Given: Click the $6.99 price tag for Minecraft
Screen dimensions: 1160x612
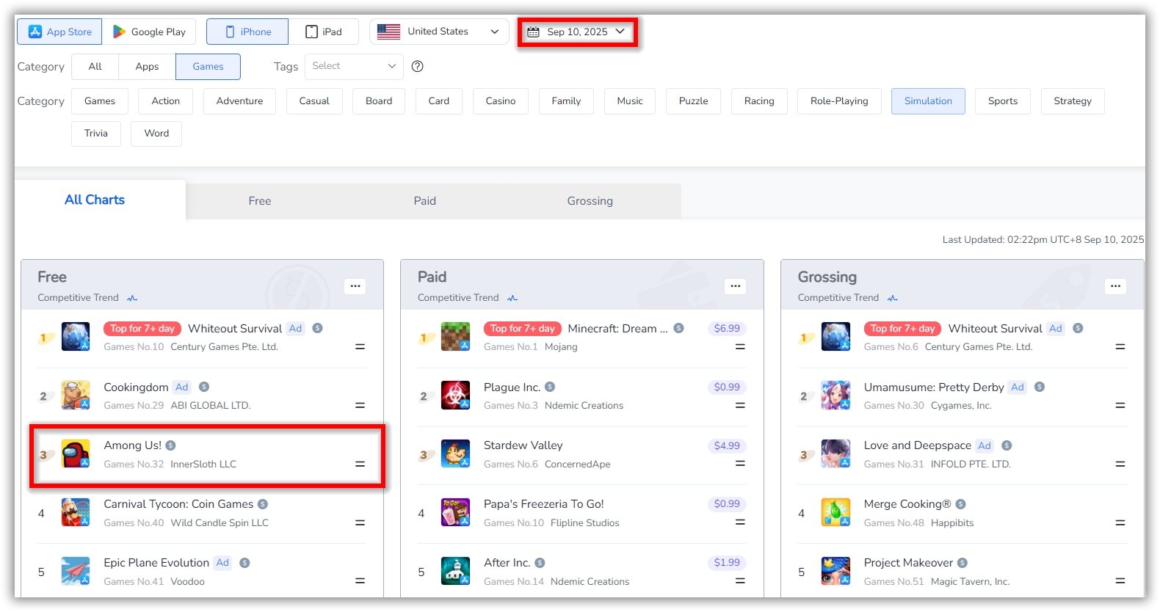Looking at the screenshot, I should pyautogui.click(x=727, y=329).
